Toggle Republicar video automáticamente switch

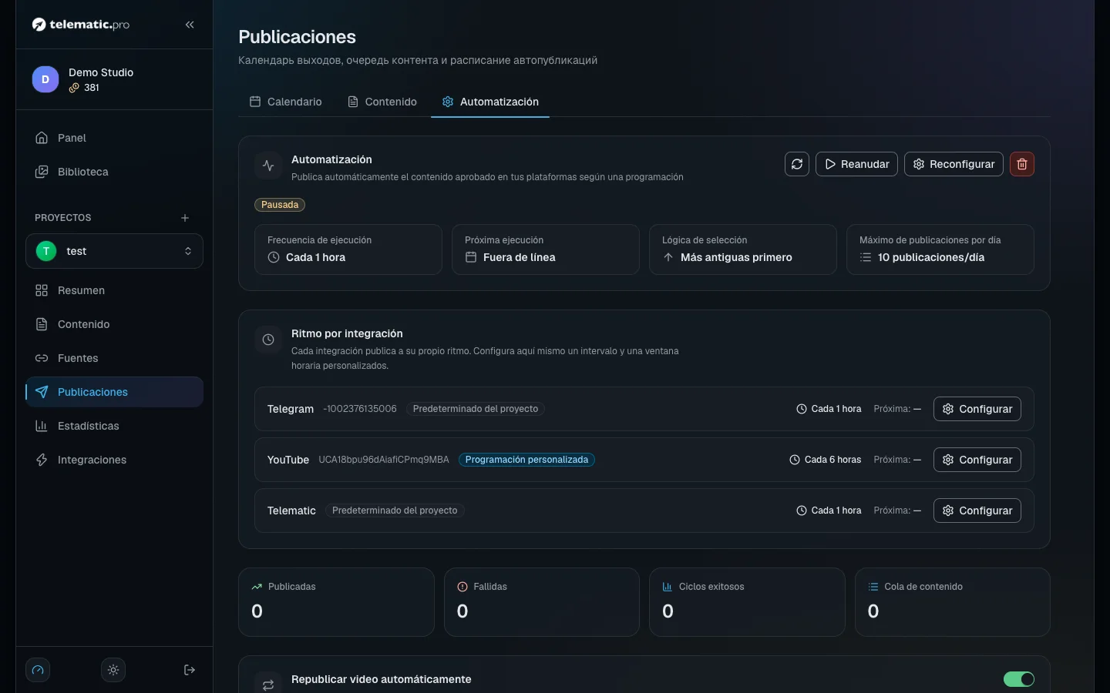click(1019, 679)
